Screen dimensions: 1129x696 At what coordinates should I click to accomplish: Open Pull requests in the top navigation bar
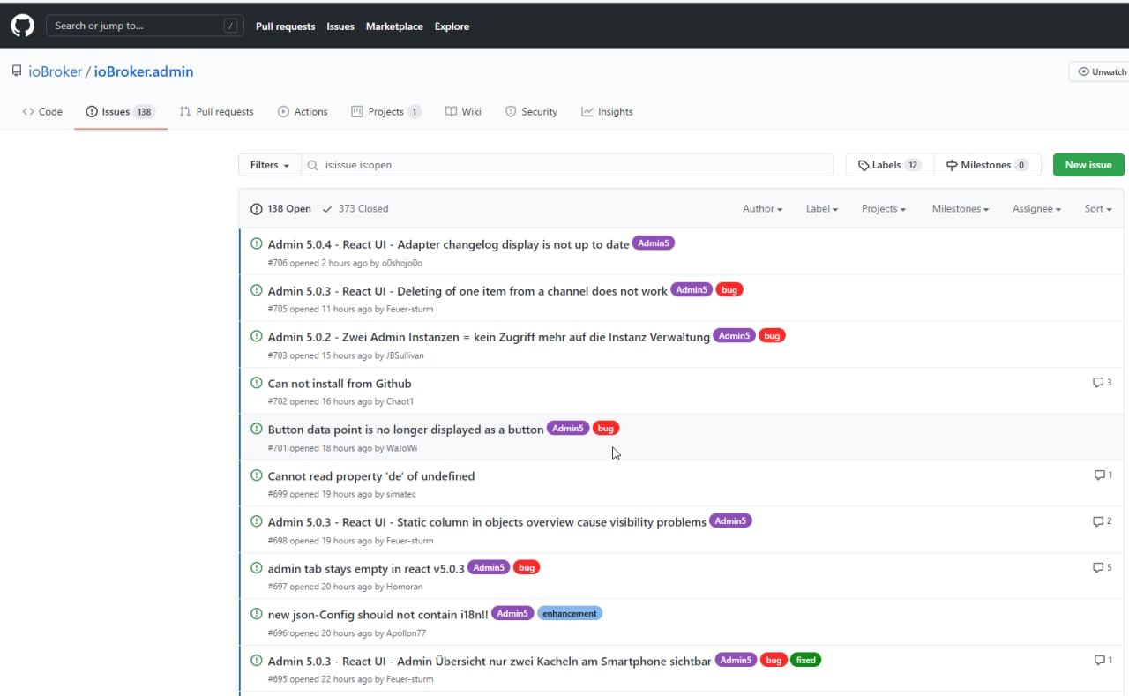285,26
